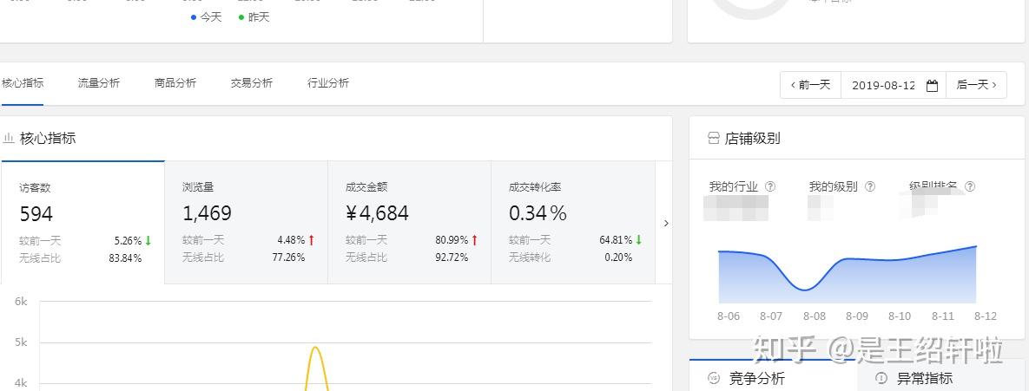1029x391 pixels.
Task: Click the 8-06 axis label
Action: coord(729,316)
